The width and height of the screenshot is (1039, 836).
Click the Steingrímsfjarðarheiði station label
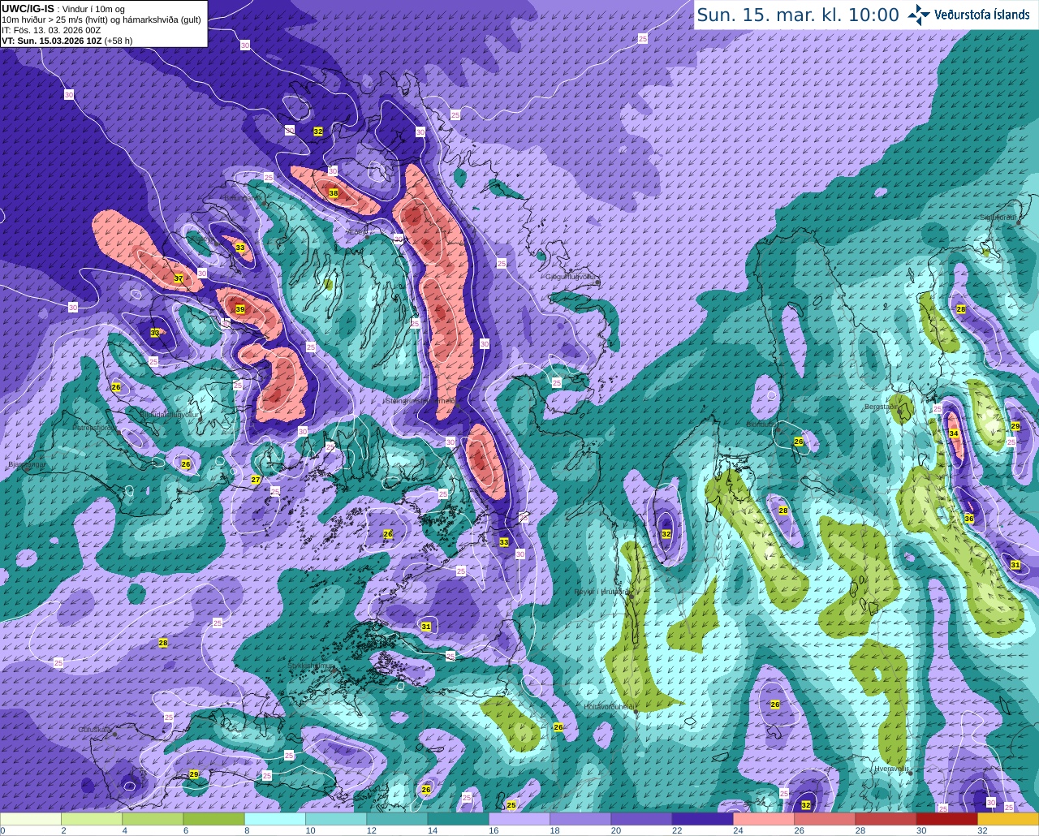[420, 400]
